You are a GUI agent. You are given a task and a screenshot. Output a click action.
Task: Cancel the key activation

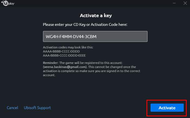[x=13, y=108]
